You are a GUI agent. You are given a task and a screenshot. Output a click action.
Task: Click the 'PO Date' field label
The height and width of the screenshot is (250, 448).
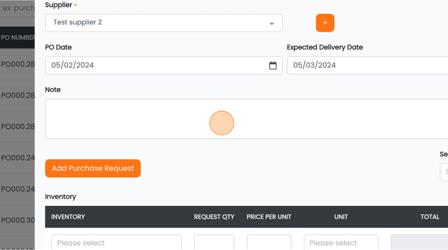(x=58, y=47)
